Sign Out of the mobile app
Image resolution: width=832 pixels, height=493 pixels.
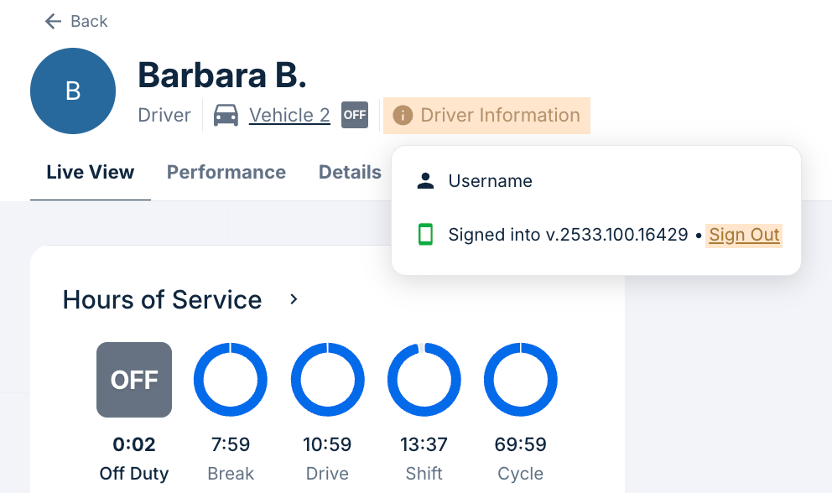coord(743,235)
